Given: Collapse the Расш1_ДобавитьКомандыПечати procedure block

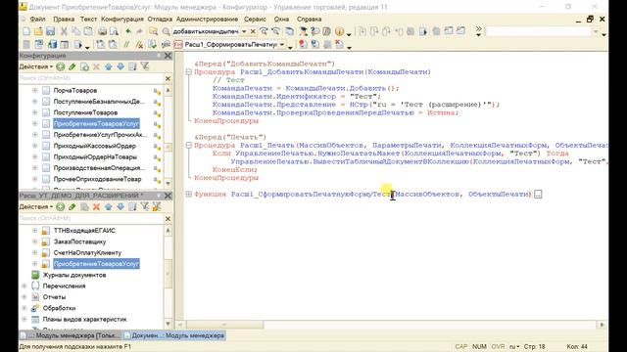Looking at the screenshot, I should click(x=189, y=71).
